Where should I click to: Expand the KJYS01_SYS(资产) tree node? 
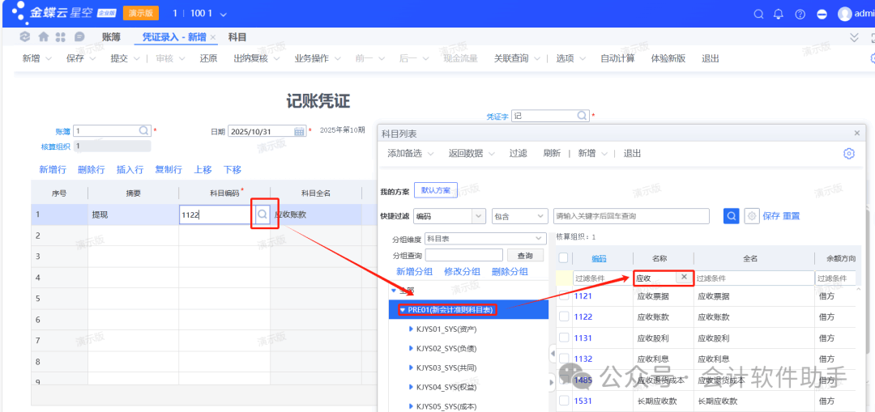[x=411, y=329]
